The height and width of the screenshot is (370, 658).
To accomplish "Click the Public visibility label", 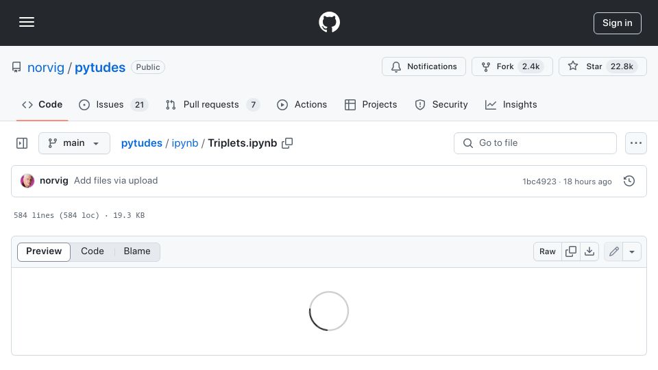I will pyautogui.click(x=148, y=67).
